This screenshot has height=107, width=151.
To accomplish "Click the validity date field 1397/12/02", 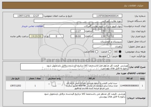I will [x=107, y=36].
